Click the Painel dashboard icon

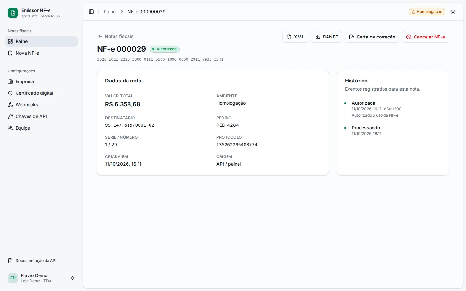[x=10, y=41]
